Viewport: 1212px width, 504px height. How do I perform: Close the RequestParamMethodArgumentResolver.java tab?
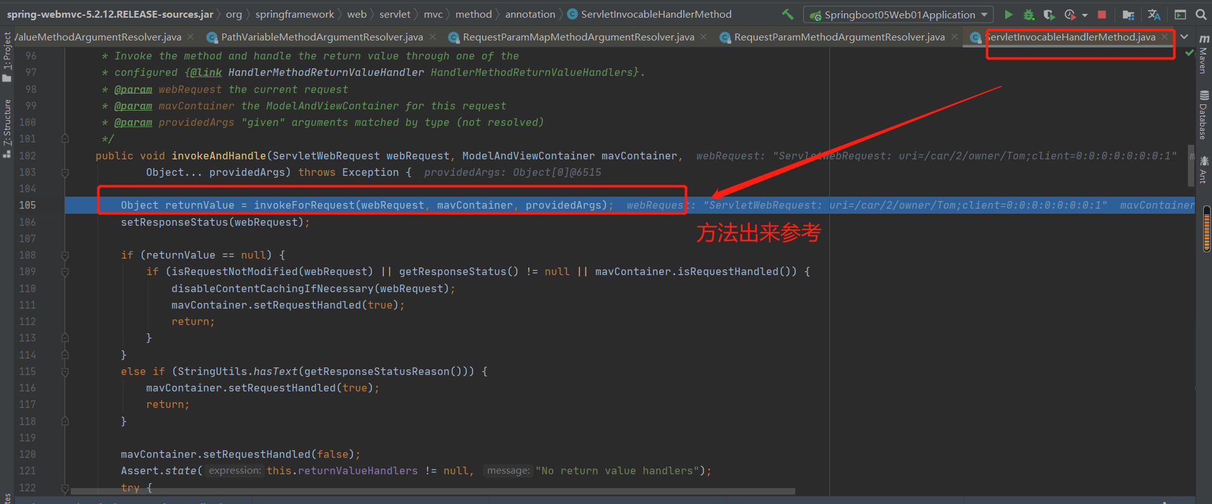pyautogui.click(x=955, y=37)
